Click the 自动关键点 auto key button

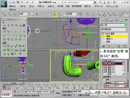point(67,91)
